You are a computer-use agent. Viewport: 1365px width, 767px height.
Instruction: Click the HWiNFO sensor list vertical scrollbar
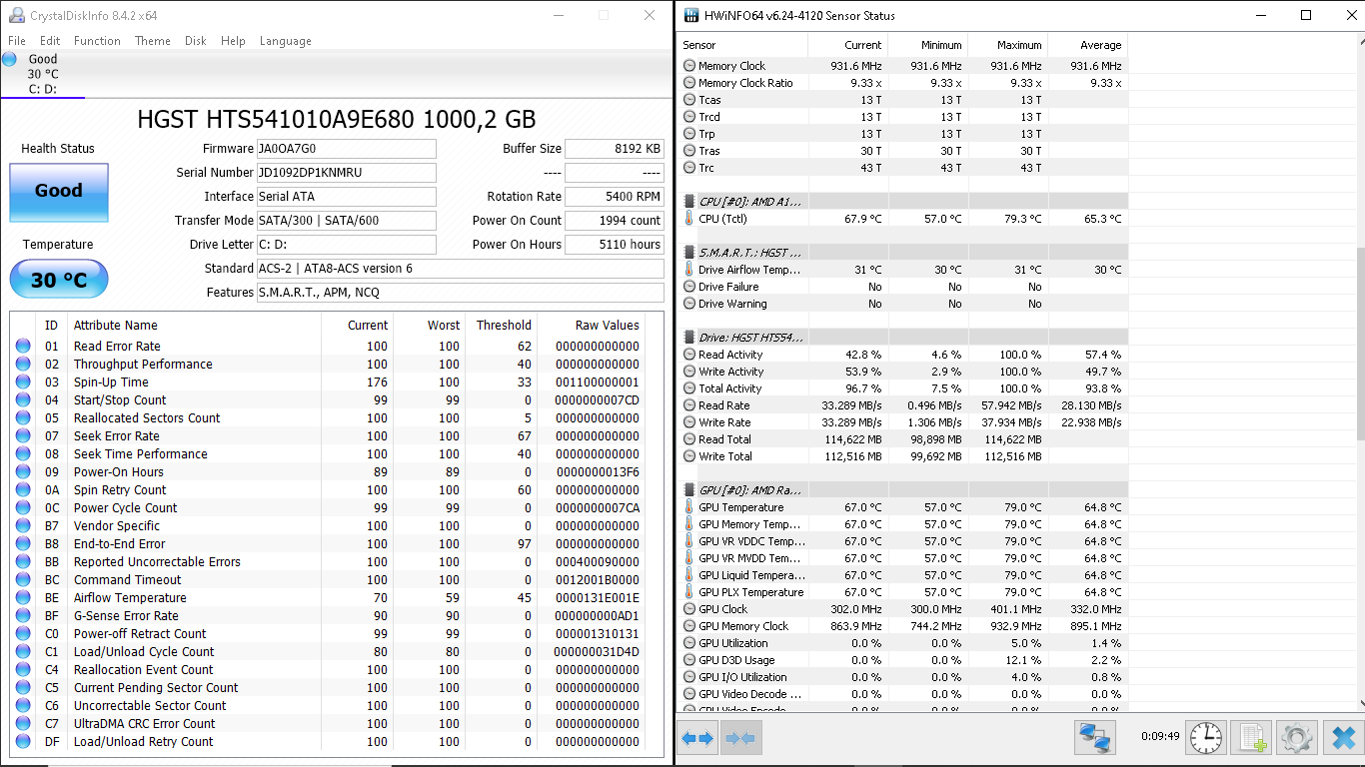1360,340
